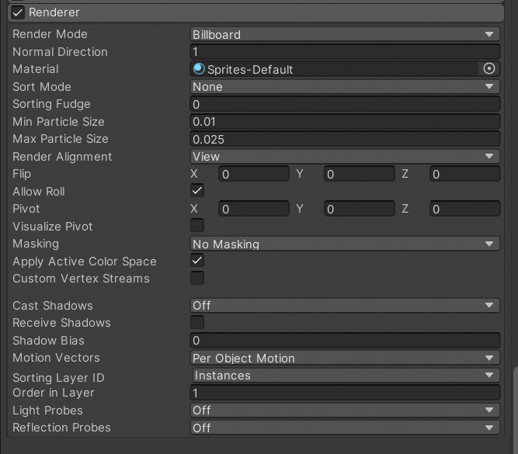The image size is (518, 454).
Task: Click the Renderer module header label
Action: [54, 12]
